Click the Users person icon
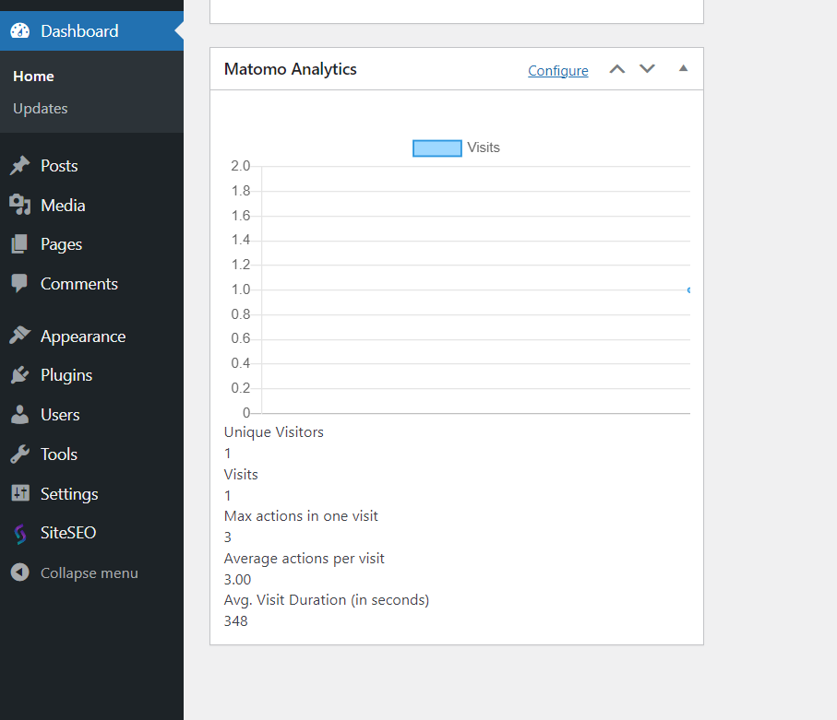837x720 pixels. click(19, 415)
